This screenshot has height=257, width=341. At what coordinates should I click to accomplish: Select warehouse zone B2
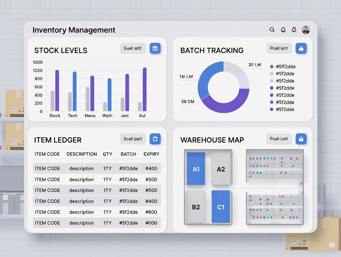click(x=196, y=207)
